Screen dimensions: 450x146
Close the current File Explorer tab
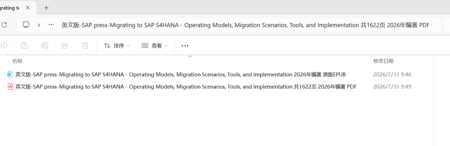pos(28,8)
